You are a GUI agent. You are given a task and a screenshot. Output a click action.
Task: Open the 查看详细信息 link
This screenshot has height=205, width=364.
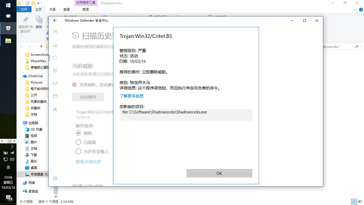[88, 162]
